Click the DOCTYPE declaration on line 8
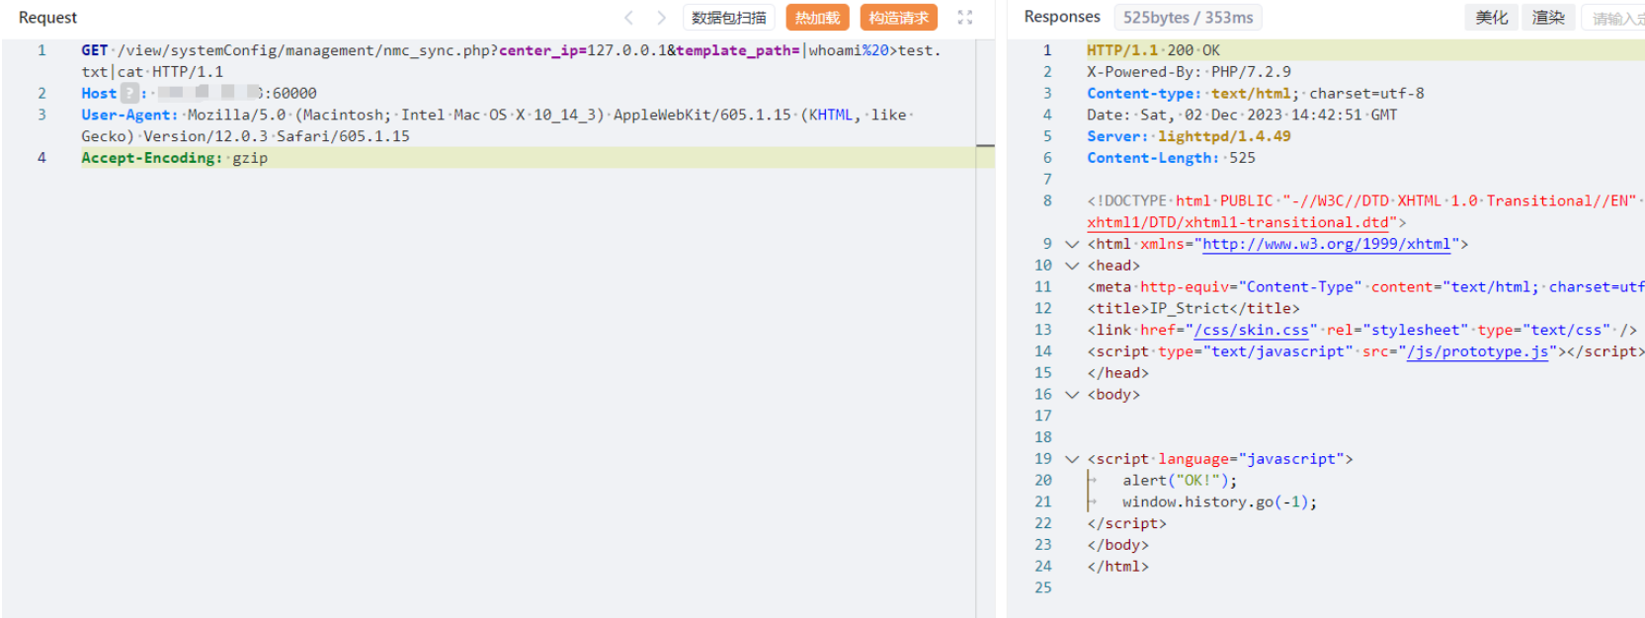This screenshot has width=1645, height=618. pos(1363,211)
